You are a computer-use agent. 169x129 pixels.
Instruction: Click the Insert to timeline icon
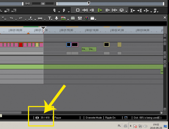click(x=146, y=11)
